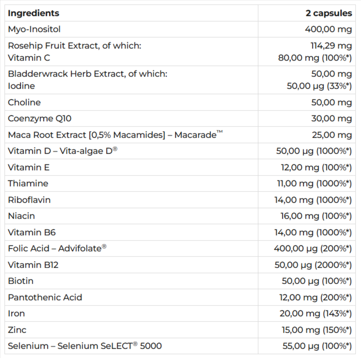
Task: Click the Choline row label
Action: coord(24,102)
